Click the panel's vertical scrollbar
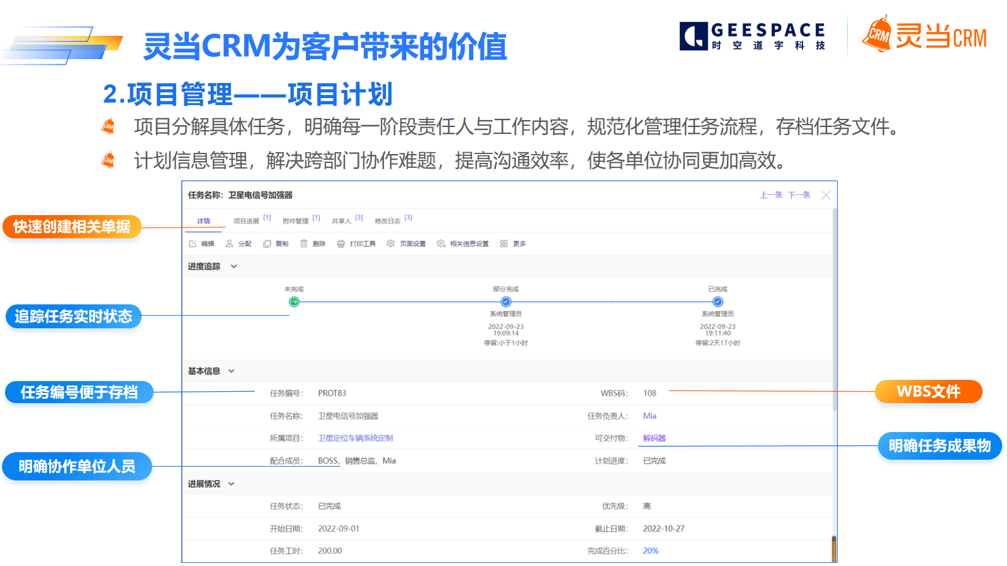 (834, 377)
